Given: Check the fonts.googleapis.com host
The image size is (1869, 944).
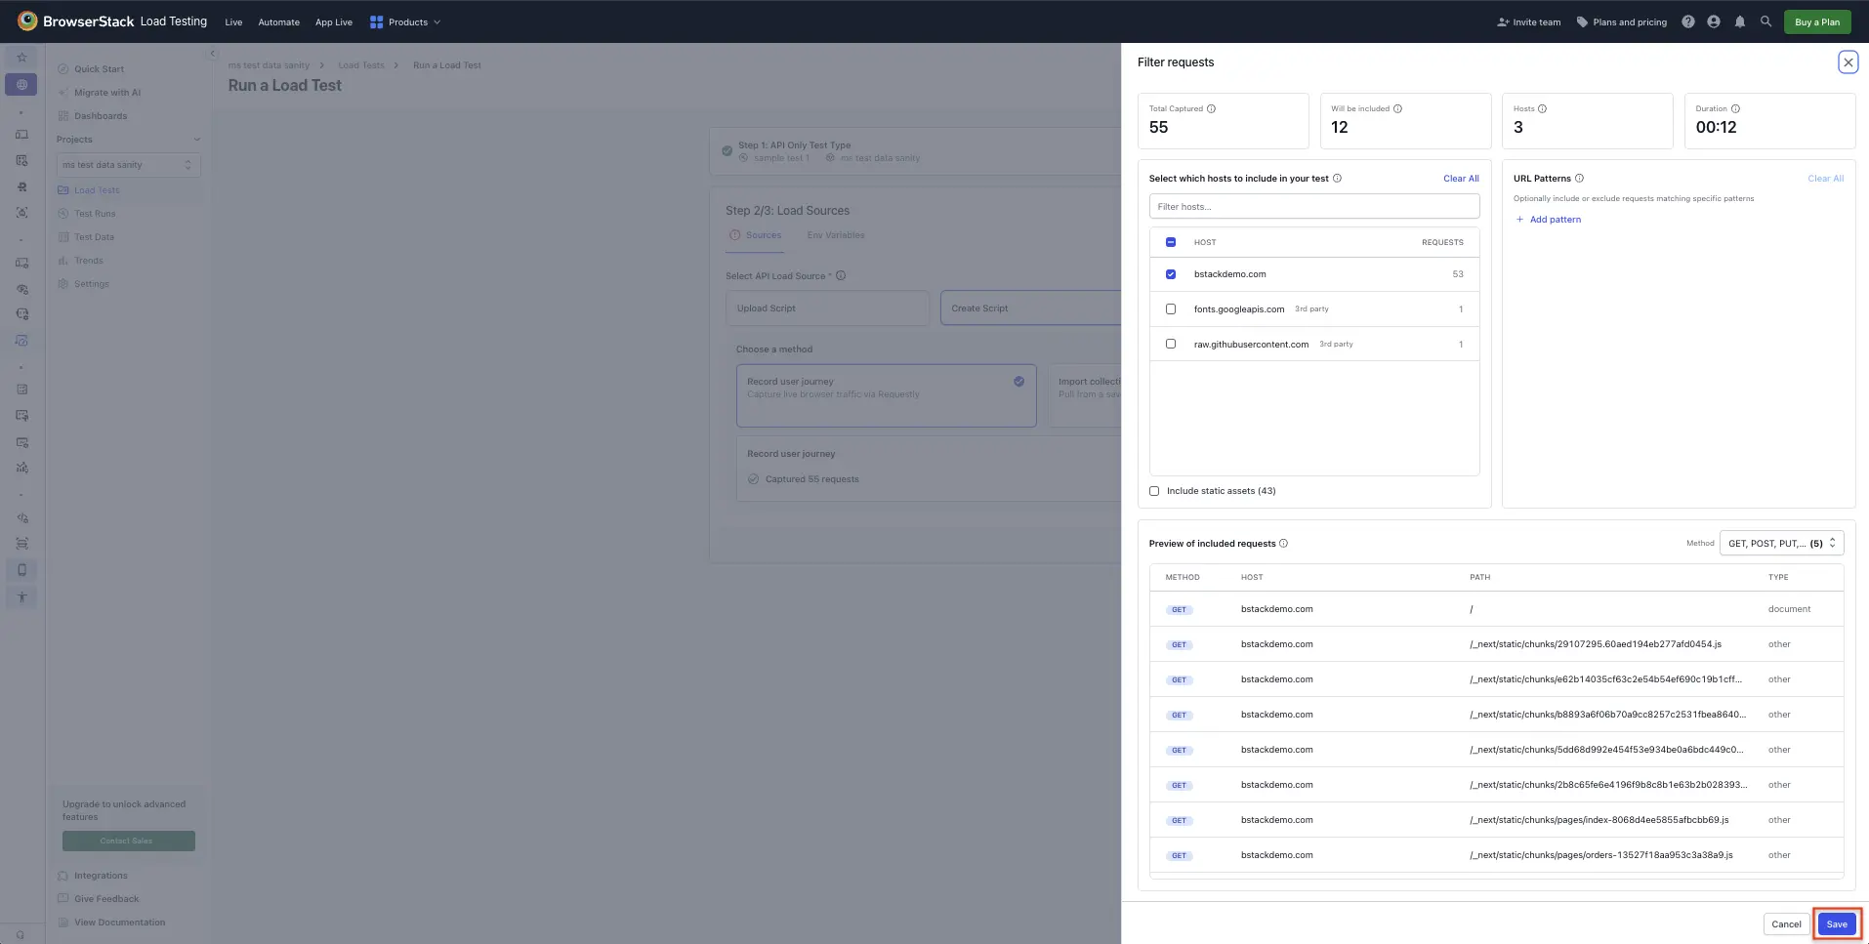Looking at the screenshot, I should 1171,309.
